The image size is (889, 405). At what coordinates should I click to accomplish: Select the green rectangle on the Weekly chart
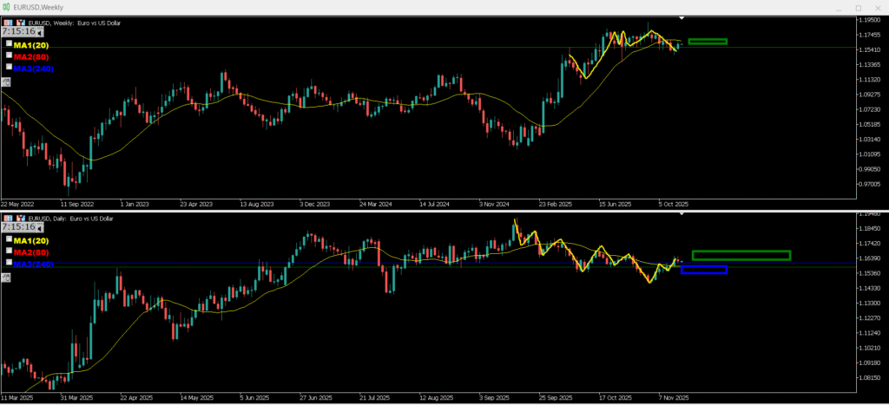tap(707, 42)
